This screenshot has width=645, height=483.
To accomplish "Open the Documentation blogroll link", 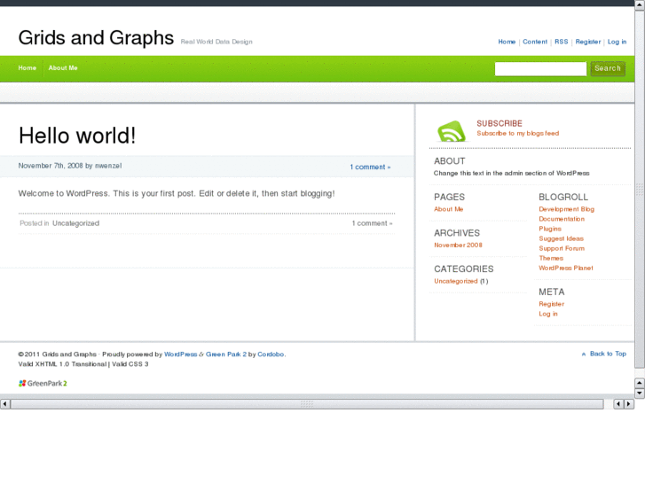I will (x=562, y=219).
